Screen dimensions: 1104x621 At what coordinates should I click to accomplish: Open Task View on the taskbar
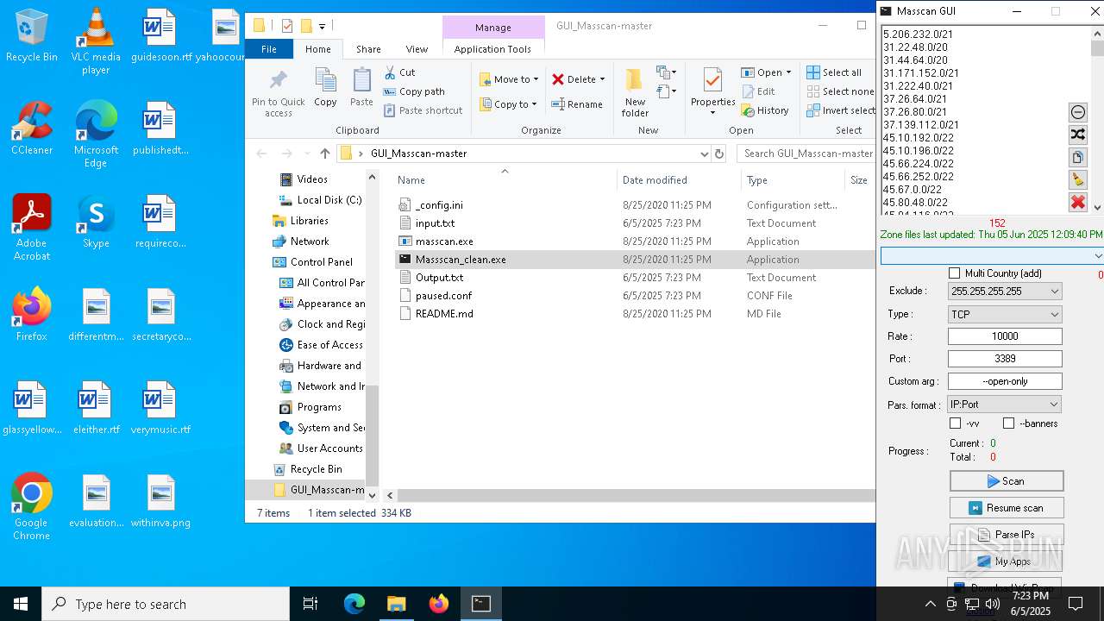(x=310, y=604)
